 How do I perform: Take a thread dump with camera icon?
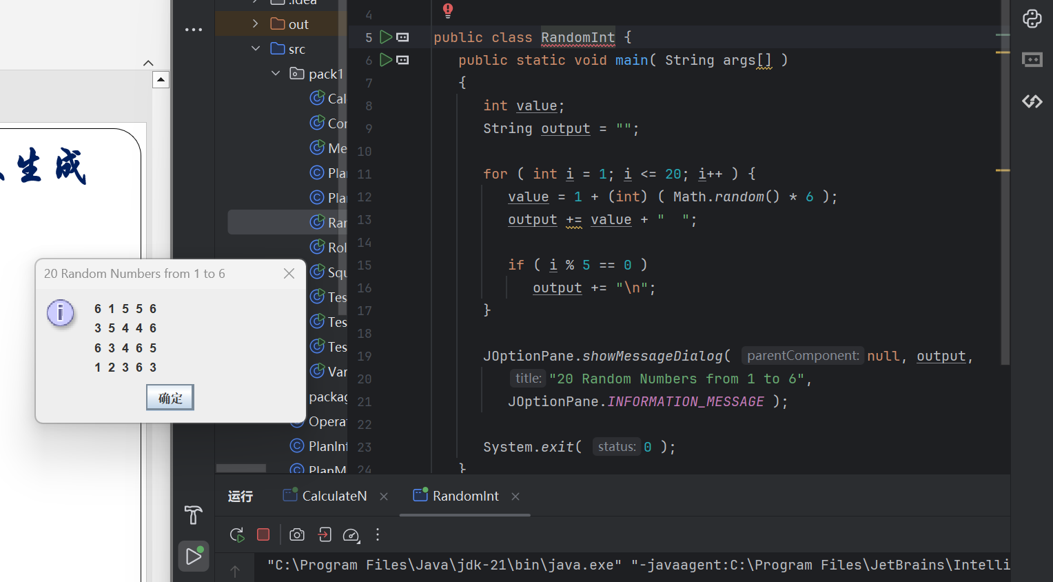tap(297, 534)
